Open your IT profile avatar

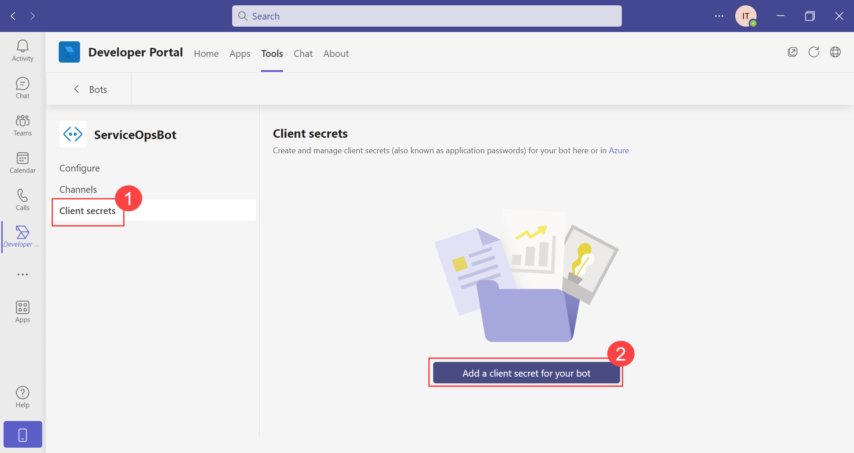click(746, 16)
